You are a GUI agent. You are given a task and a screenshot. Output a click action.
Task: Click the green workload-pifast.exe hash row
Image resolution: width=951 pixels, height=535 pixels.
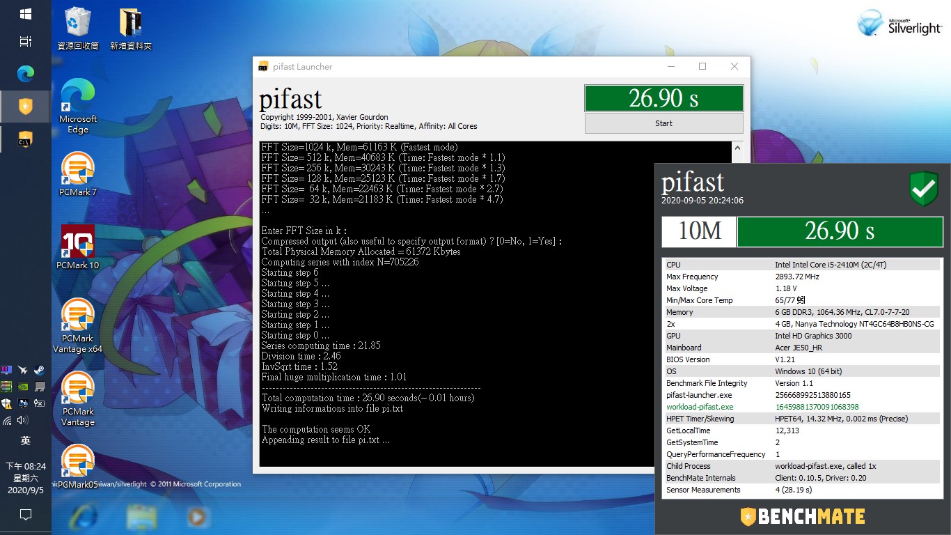(x=802, y=407)
